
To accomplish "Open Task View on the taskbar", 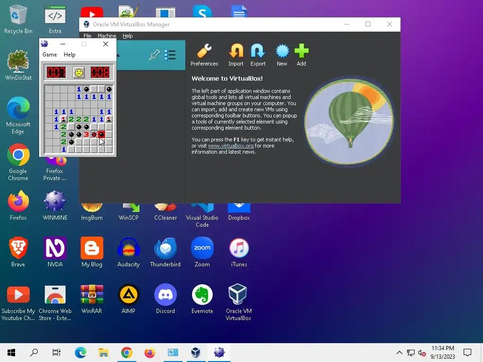I will coord(57,353).
